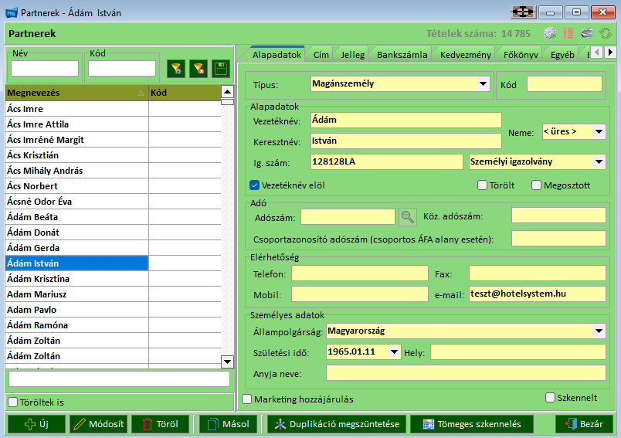Close with the Bezár button
Image resolution: width=621 pixels, height=438 pixels.
pos(584,424)
